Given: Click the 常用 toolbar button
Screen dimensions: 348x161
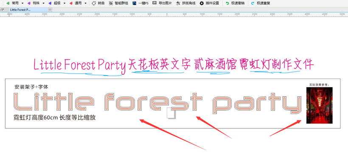Looking at the screenshot, I should click(x=12, y=3).
